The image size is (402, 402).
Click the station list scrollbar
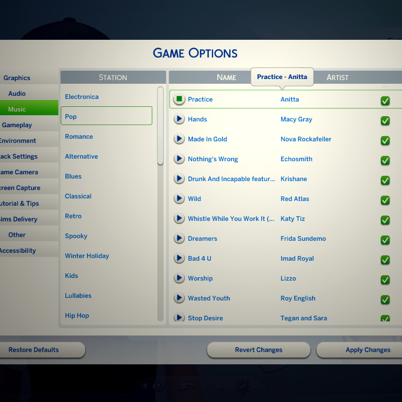pos(161,126)
